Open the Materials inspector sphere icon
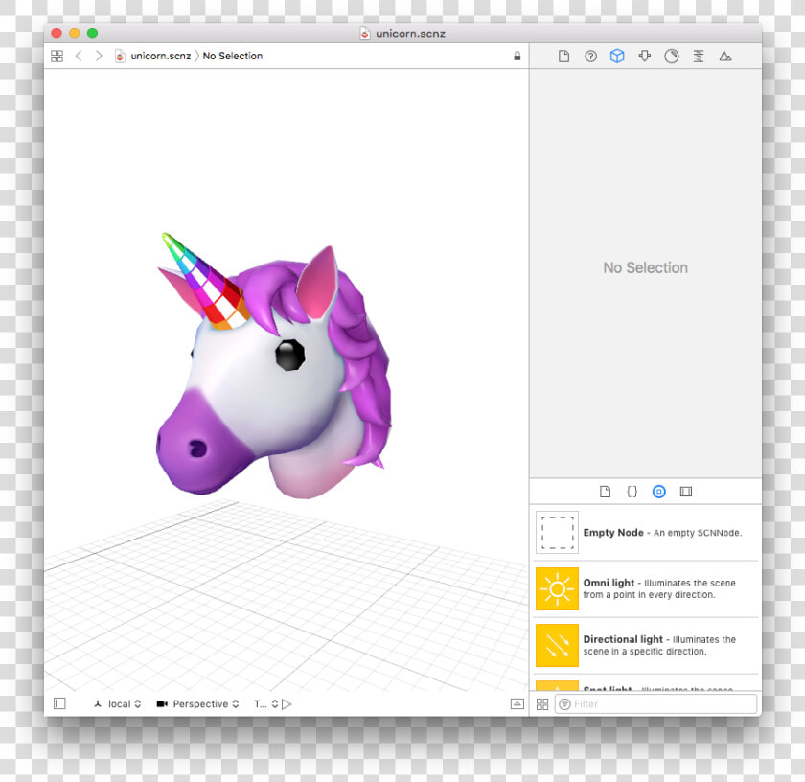The height and width of the screenshot is (782, 805). [x=672, y=56]
